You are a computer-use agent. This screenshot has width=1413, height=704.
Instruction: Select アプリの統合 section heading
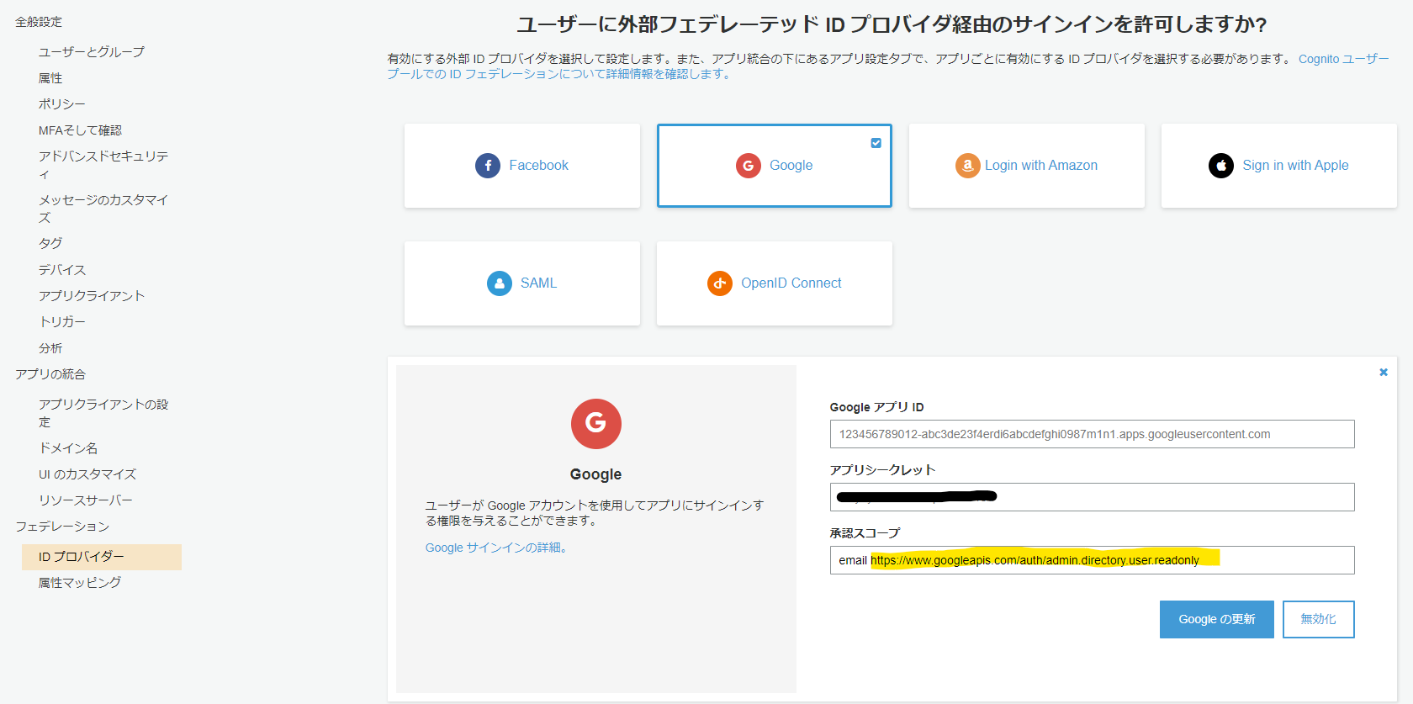(50, 374)
